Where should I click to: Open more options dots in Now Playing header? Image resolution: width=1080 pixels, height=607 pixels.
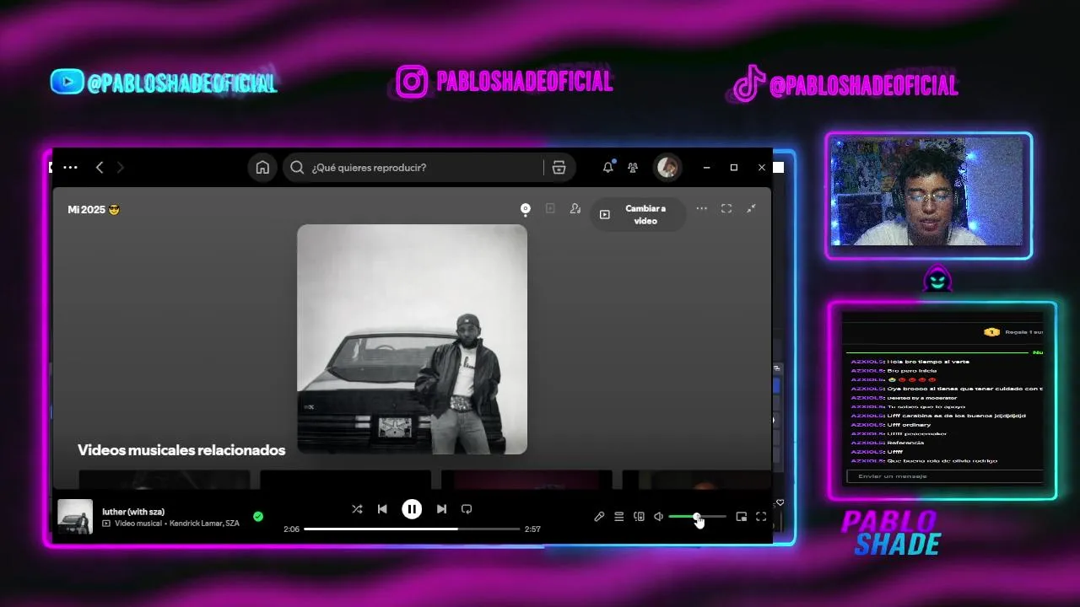pos(701,208)
